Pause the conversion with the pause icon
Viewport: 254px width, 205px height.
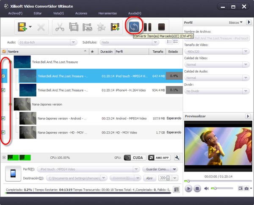147,27
